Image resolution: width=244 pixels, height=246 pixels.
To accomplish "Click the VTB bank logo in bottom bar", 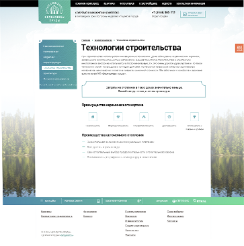I will point(200,201).
